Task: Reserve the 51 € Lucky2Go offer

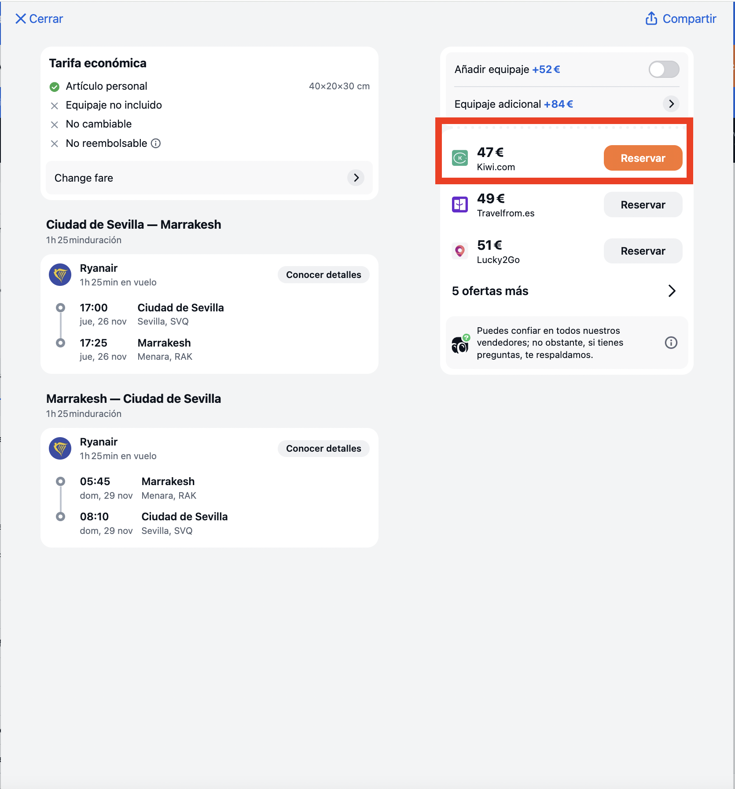Action: (x=643, y=251)
